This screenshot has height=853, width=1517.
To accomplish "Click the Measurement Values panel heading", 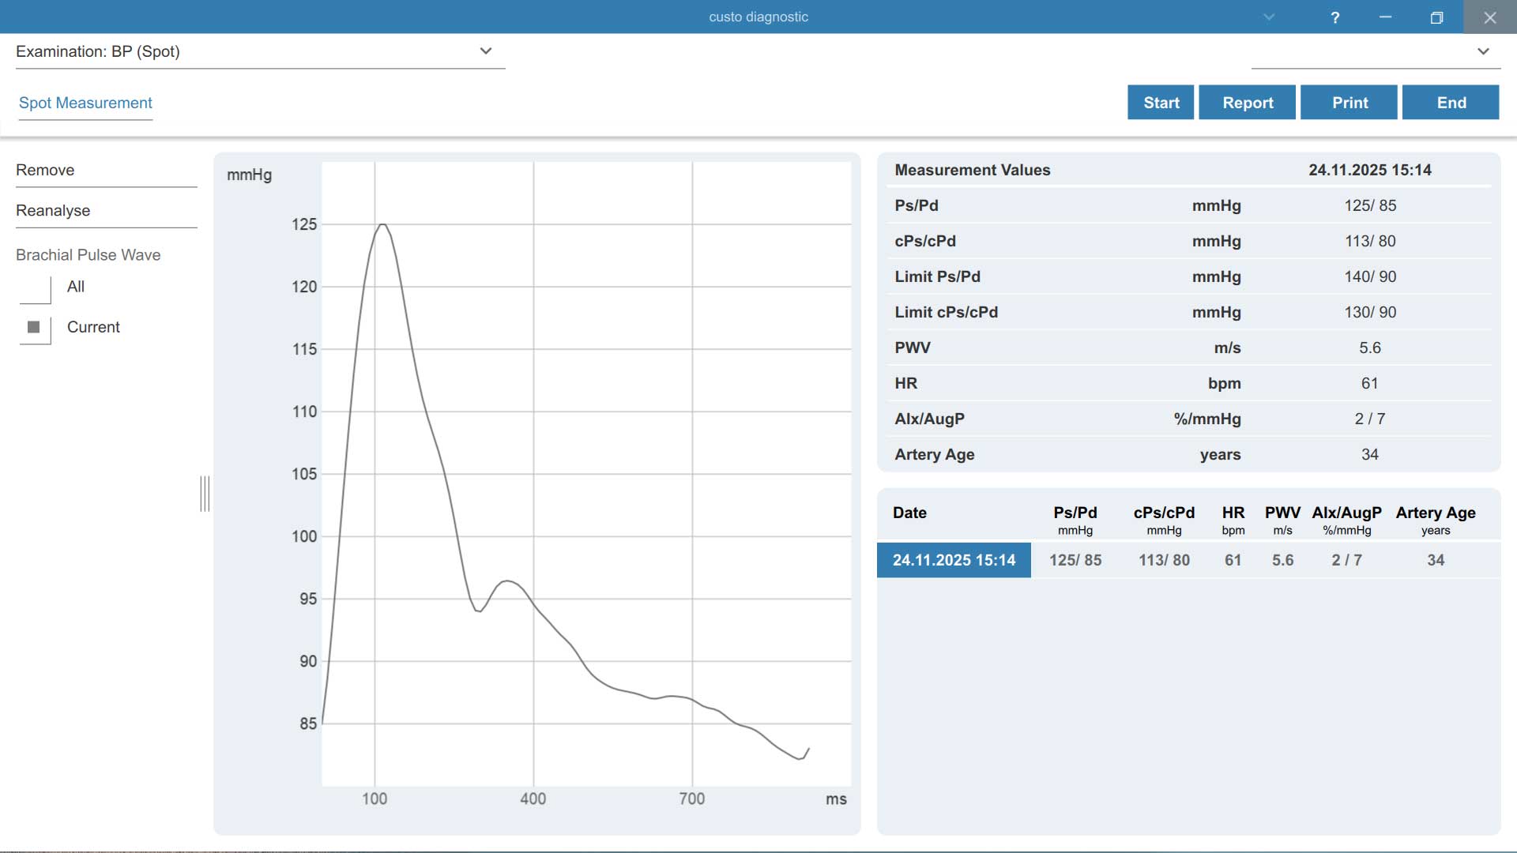I will click(x=973, y=170).
